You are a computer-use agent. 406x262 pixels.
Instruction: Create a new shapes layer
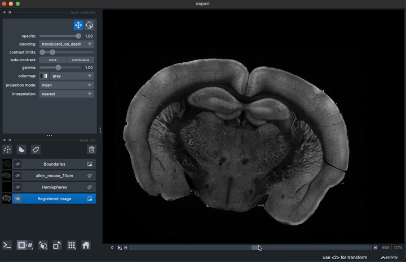21,150
